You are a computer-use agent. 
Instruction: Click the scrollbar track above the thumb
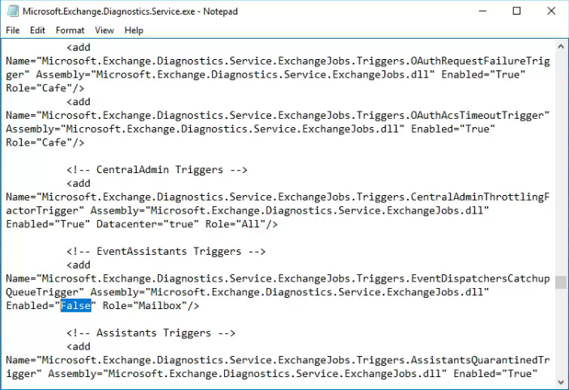click(x=561, y=163)
